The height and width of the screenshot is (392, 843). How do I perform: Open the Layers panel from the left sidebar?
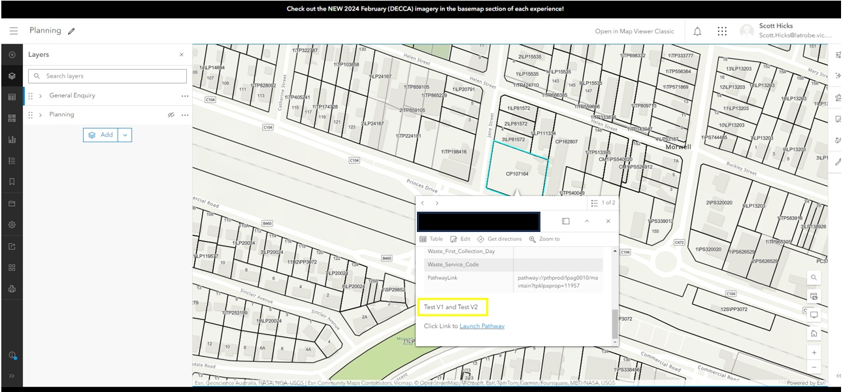[12, 76]
